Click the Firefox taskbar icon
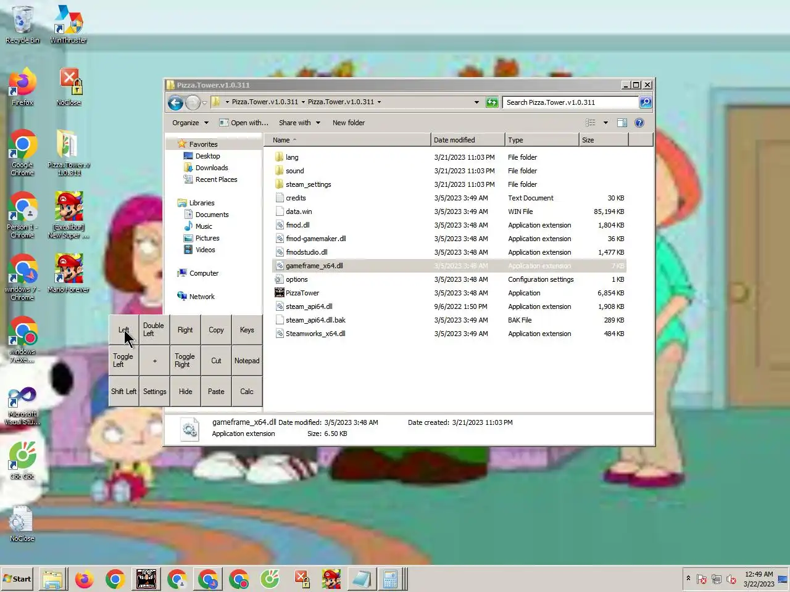This screenshot has height=592, width=790. coord(84,580)
